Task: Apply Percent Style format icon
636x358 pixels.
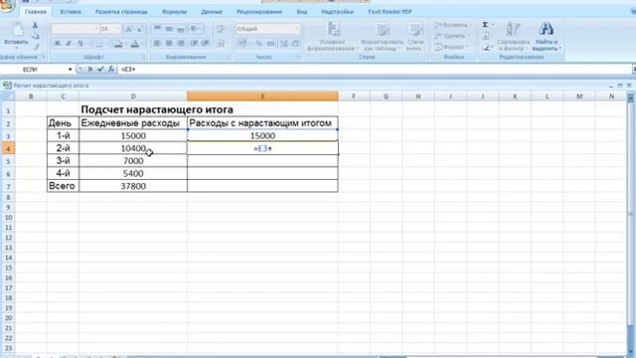Action: tap(258, 43)
